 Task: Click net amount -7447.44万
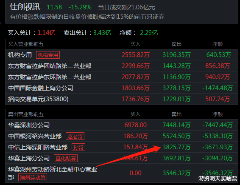[218, 125]
